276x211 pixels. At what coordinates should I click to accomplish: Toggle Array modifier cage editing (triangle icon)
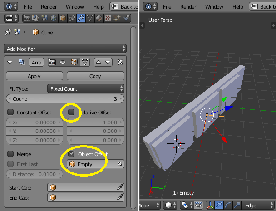pos(85,62)
